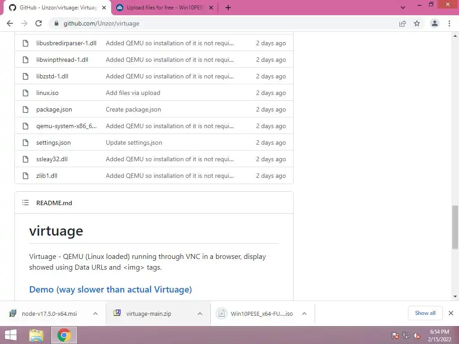Click the file icon beside libzstd-1.dll
The width and height of the screenshot is (459, 344).
pos(26,76)
